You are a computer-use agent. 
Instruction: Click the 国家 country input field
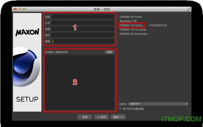coord(83,41)
